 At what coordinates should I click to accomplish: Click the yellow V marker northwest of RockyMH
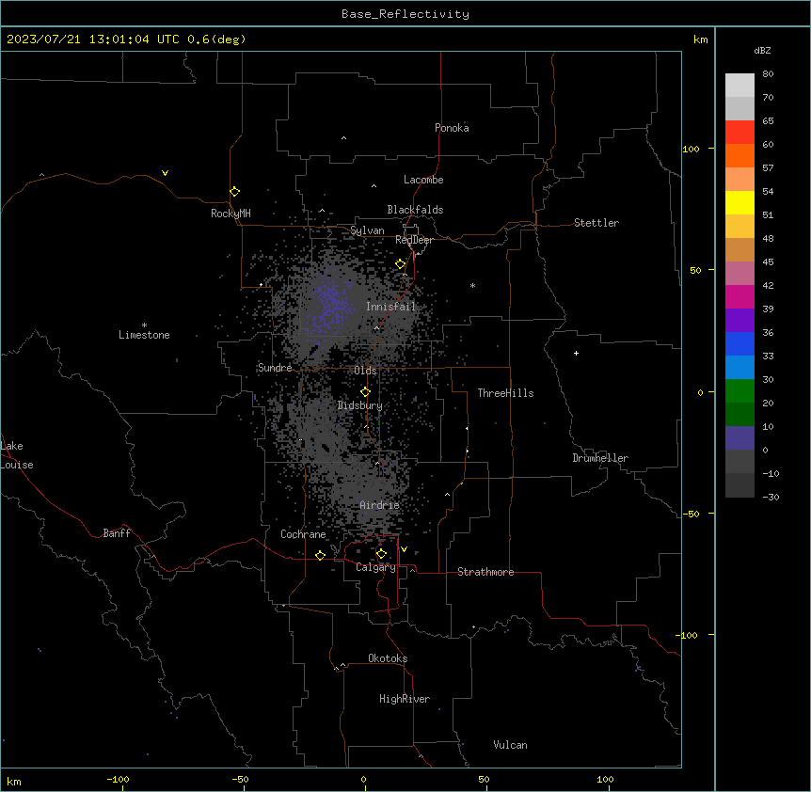point(165,173)
